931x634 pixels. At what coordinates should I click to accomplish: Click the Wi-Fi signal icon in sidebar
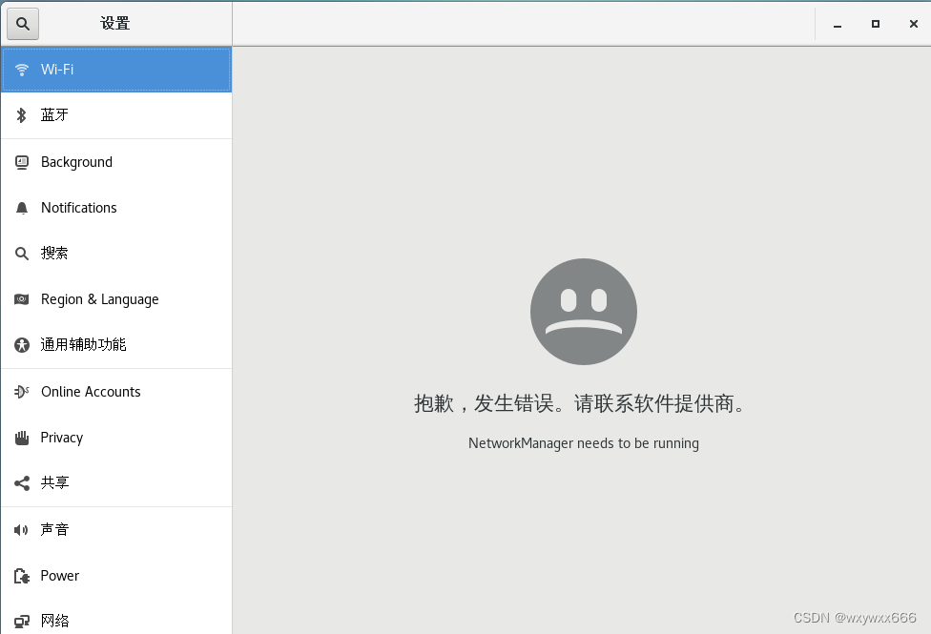tap(22, 70)
